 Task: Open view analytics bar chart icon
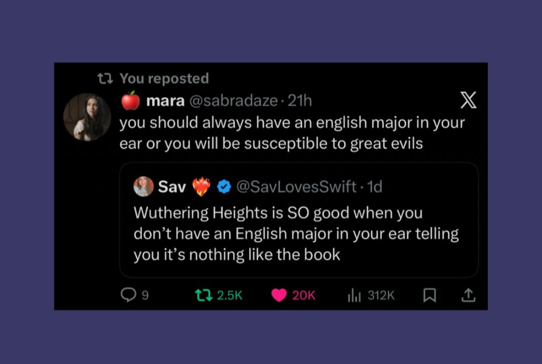pyautogui.click(x=354, y=295)
